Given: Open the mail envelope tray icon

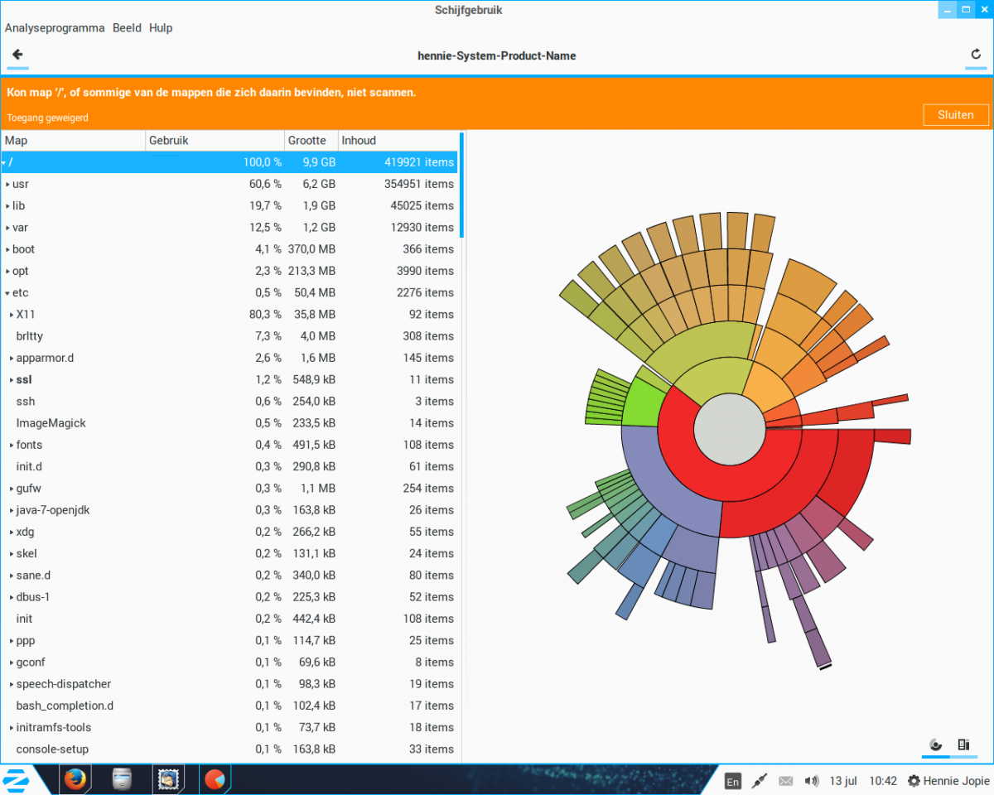Looking at the screenshot, I should pos(785,781).
